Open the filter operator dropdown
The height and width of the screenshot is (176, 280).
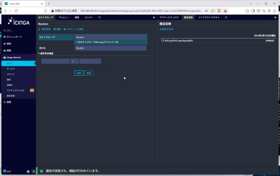tap(75, 61)
